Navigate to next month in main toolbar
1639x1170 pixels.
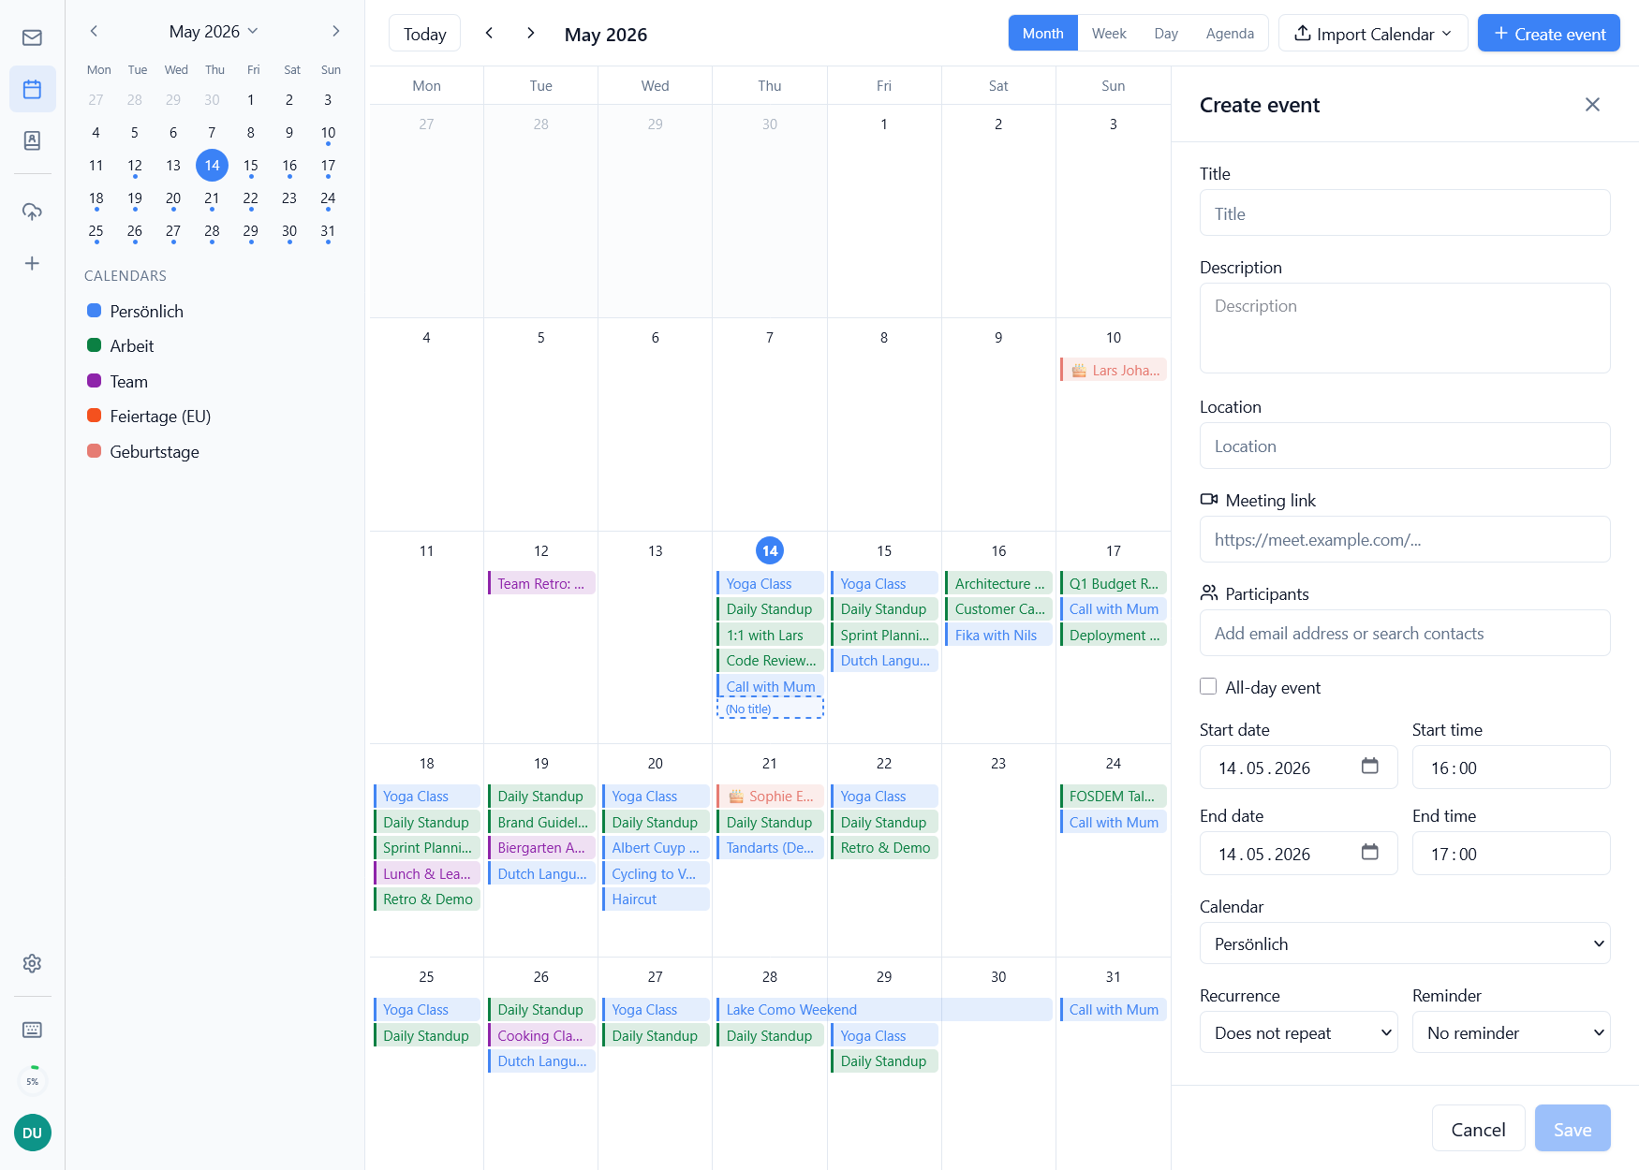click(x=531, y=33)
